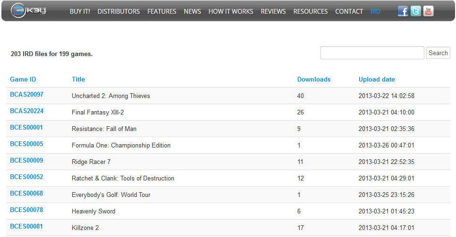Select the IRD navigation item

coord(375,11)
